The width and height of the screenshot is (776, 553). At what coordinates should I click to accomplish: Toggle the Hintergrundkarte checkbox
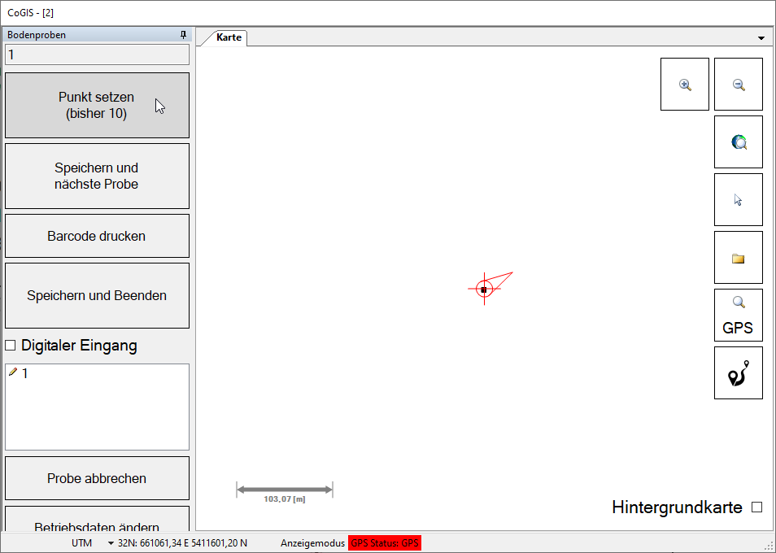(757, 507)
